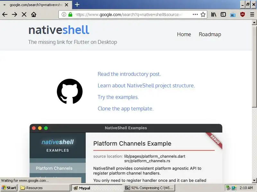The height and width of the screenshot is (192, 257).
Task: Select the google.com search tab
Action: pos(36,5)
